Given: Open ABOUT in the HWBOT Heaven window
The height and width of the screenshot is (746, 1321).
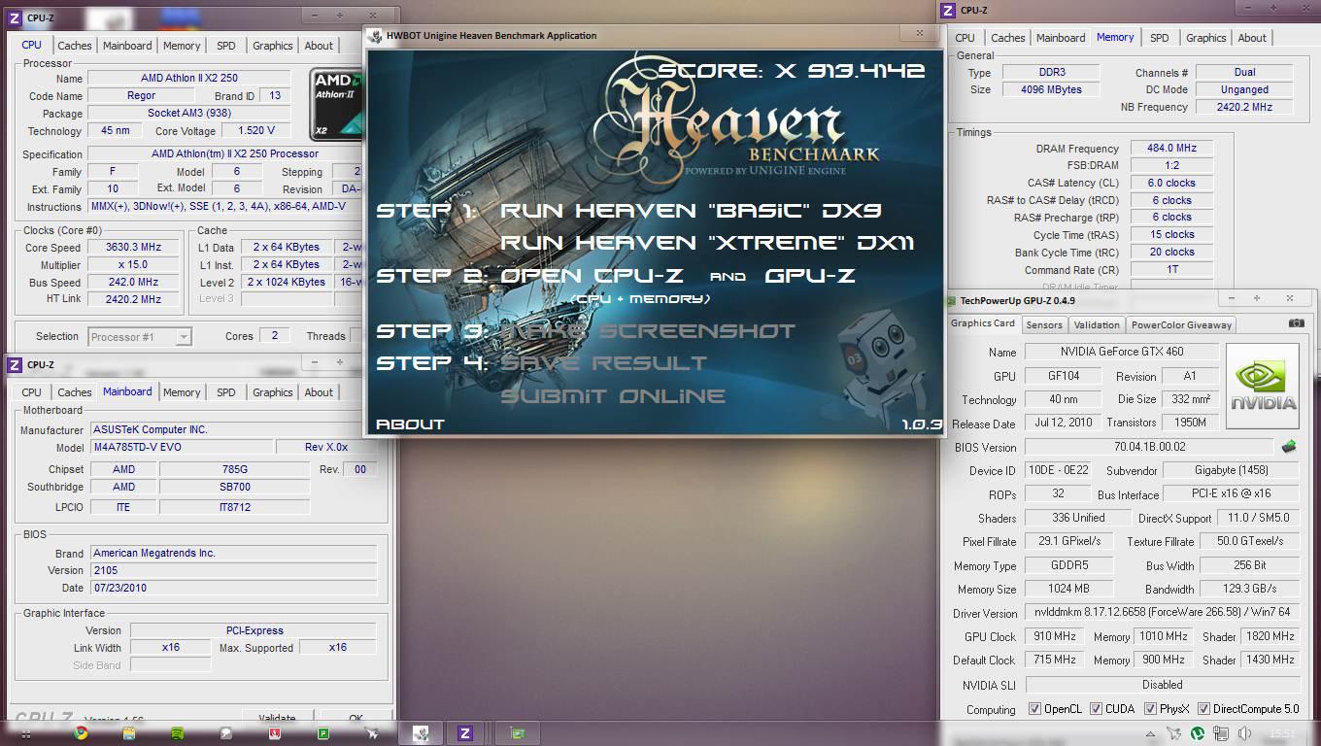Looking at the screenshot, I should [410, 424].
